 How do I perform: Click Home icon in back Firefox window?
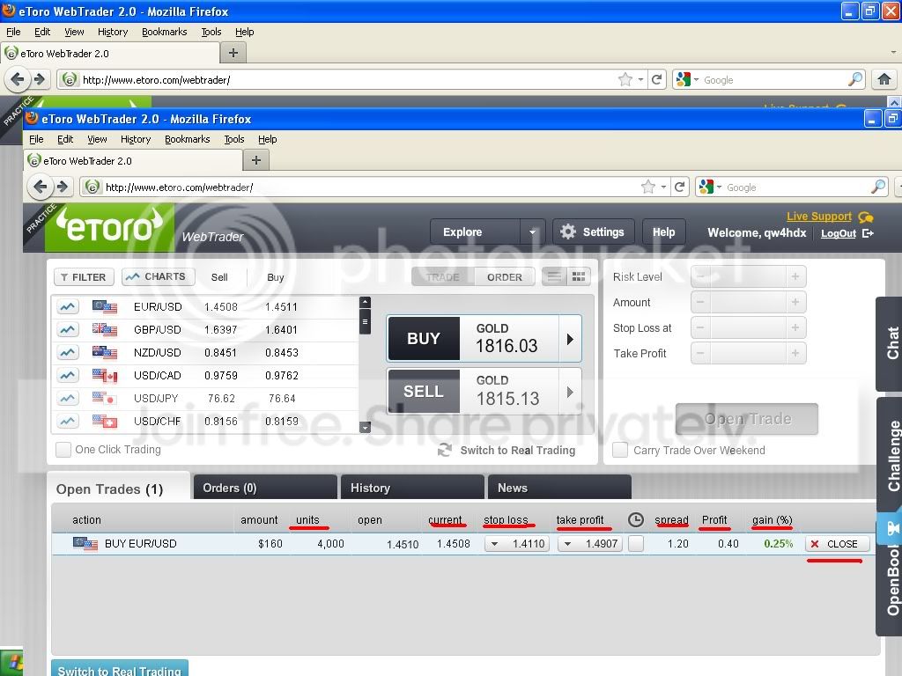(884, 79)
